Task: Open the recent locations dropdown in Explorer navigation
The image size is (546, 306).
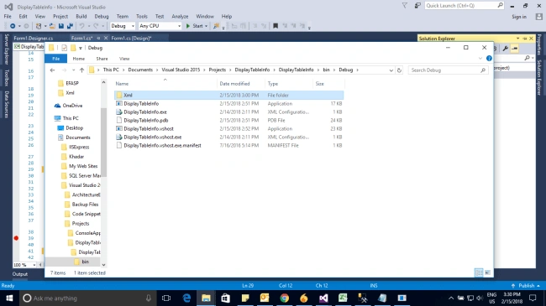Action: click(73, 70)
